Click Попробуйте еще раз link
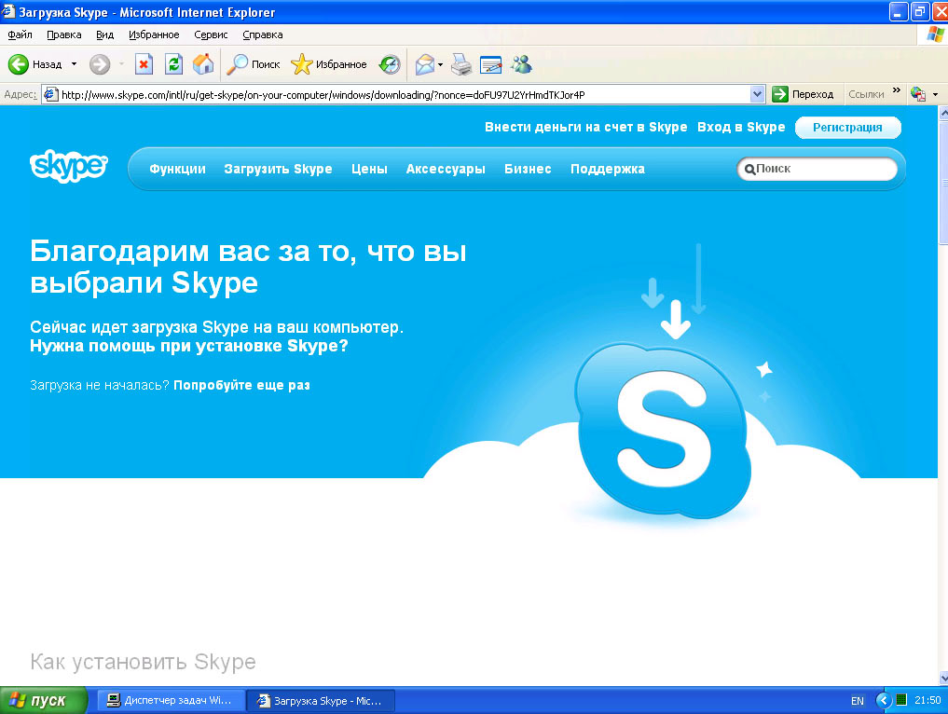This screenshot has width=948, height=714. tap(241, 385)
